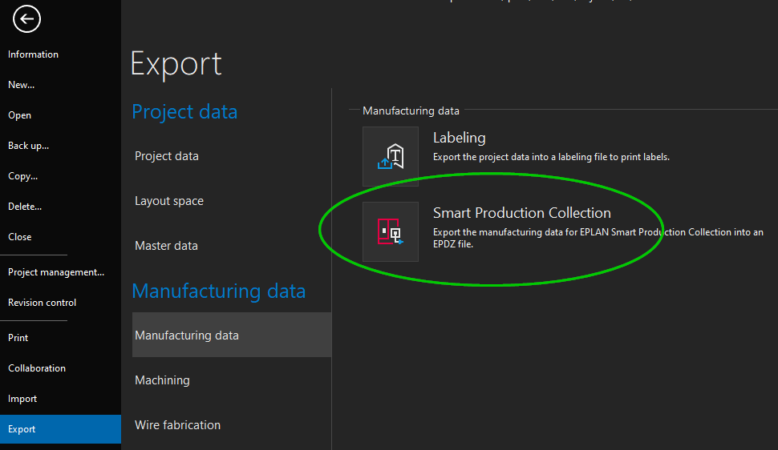Image resolution: width=778 pixels, height=450 pixels.
Task: Click the labeling file export description text
Action: [x=551, y=157]
